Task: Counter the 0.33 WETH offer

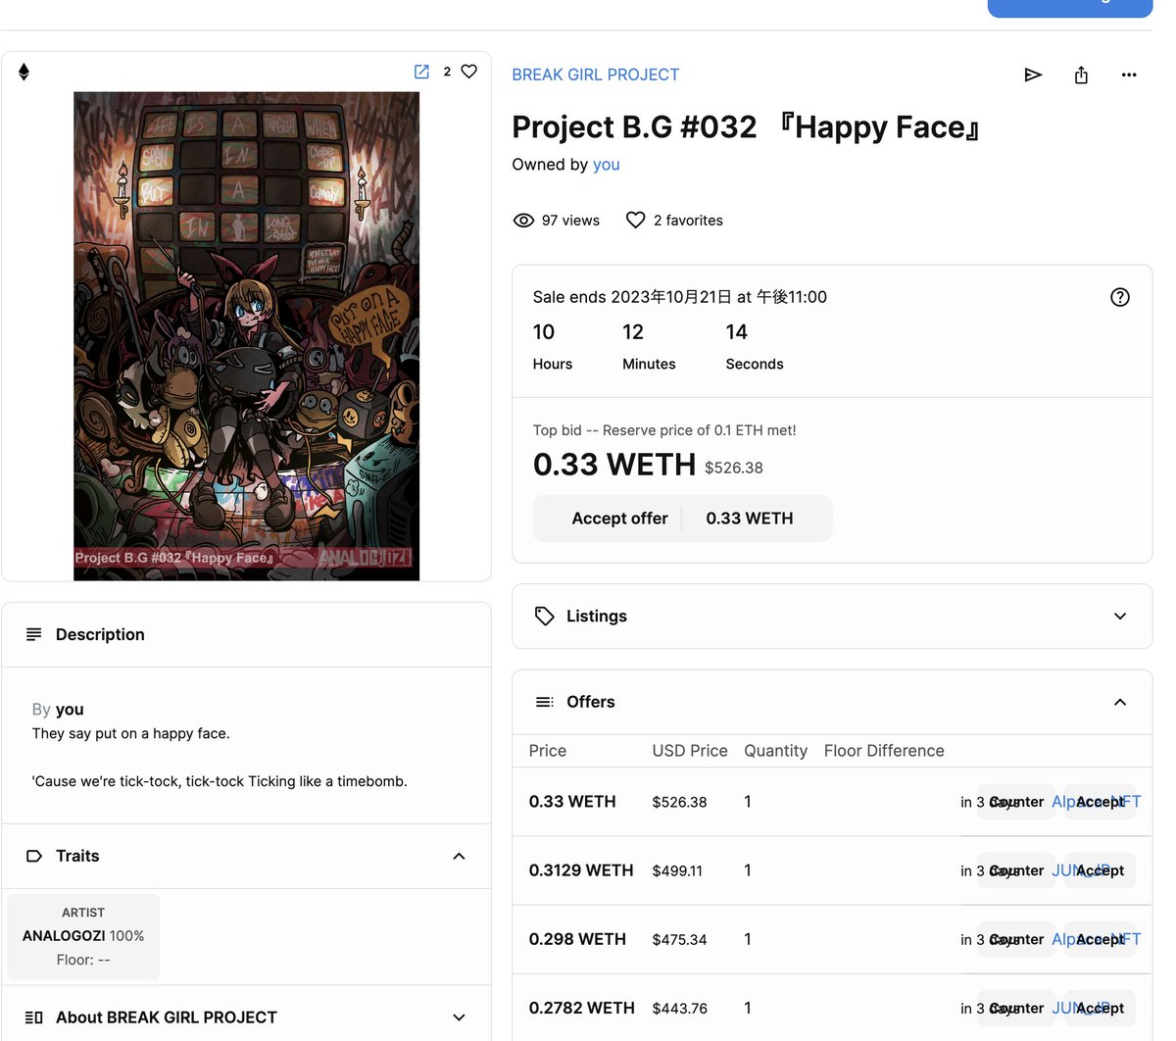Action: 1016,802
